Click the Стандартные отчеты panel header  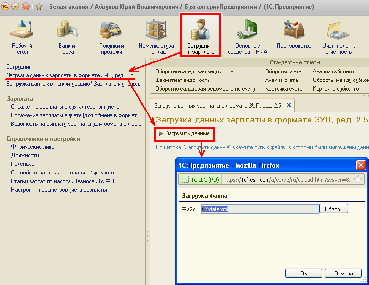click(295, 62)
